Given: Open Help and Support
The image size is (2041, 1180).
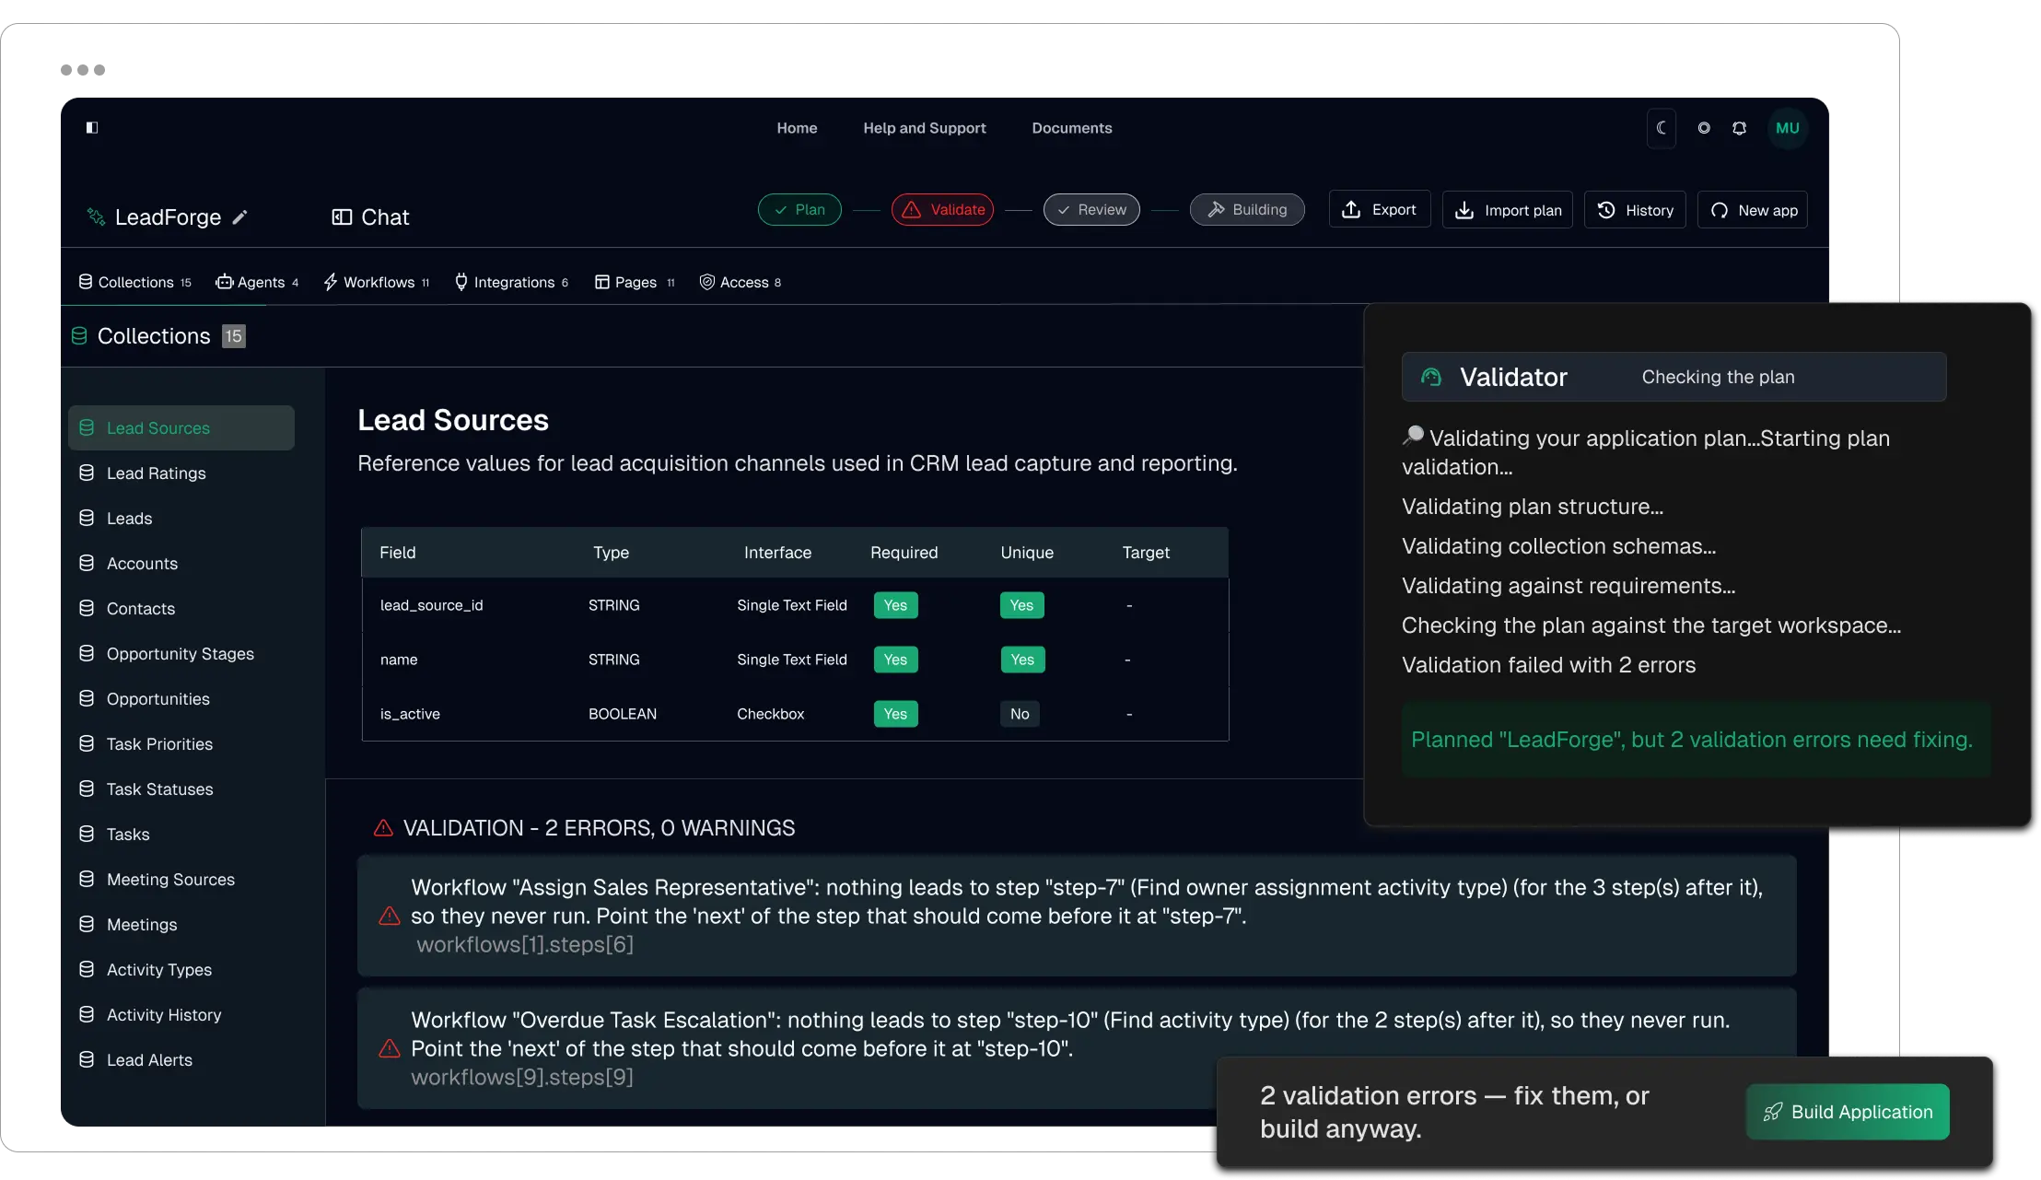Looking at the screenshot, I should (x=925, y=128).
